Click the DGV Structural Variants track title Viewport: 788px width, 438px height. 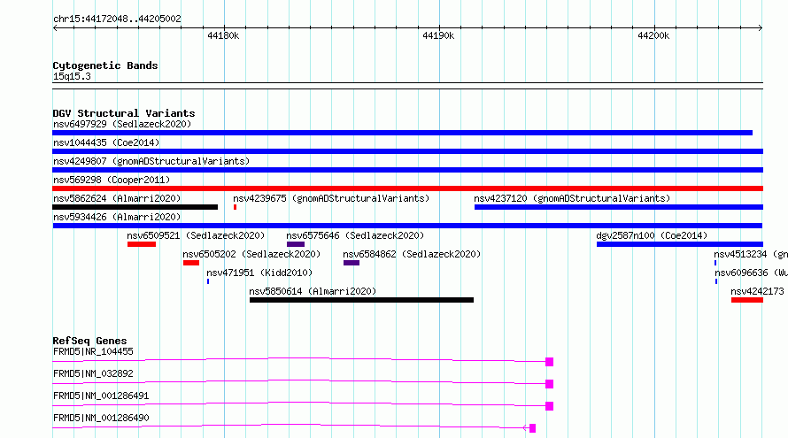[x=124, y=113]
